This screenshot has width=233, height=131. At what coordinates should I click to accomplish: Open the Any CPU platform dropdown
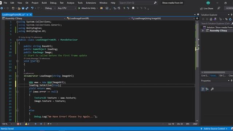(x=67, y=8)
